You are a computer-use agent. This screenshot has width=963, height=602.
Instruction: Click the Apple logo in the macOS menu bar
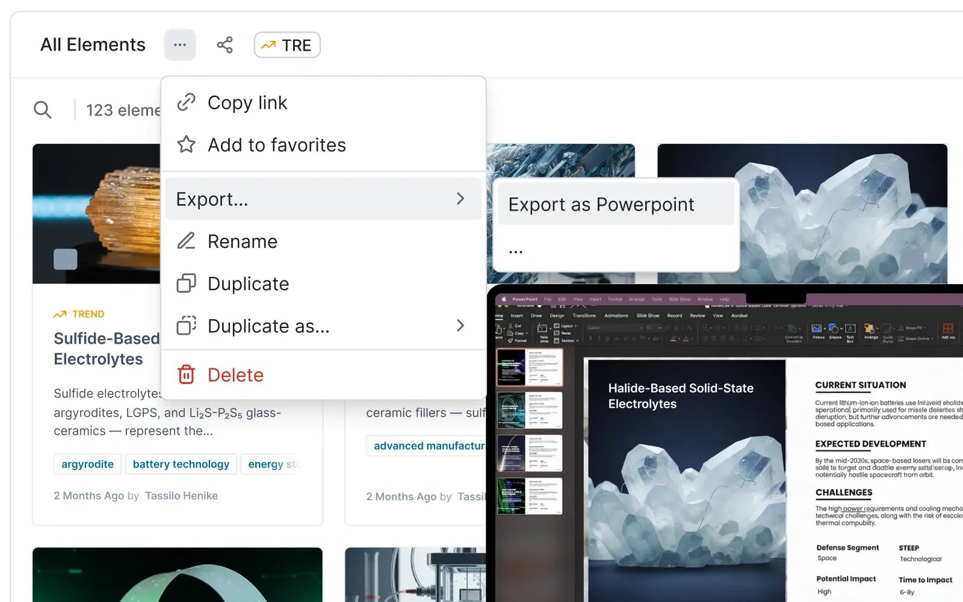pos(504,299)
